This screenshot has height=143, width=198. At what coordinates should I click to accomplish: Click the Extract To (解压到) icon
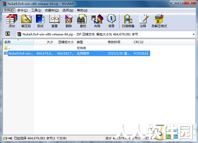pyautogui.click(x=26, y=21)
